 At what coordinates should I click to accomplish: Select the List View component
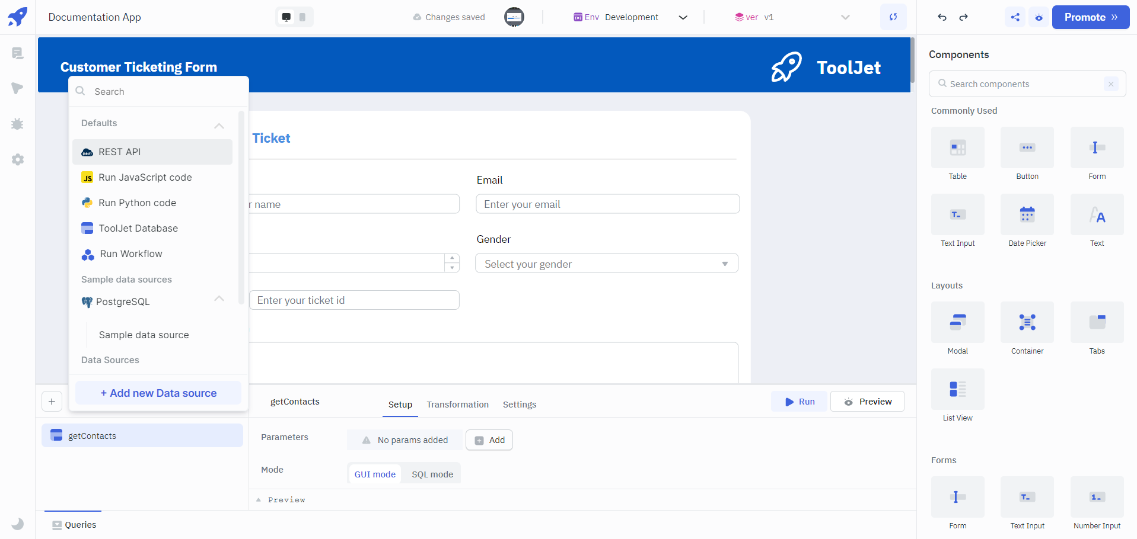tap(957, 395)
